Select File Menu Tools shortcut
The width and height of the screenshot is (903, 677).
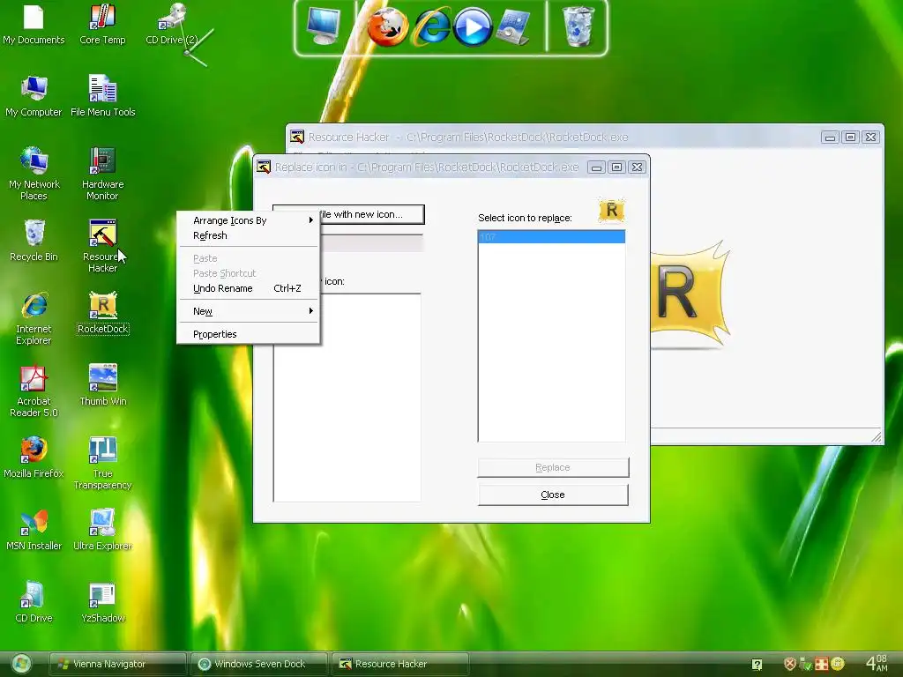(102, 97)
